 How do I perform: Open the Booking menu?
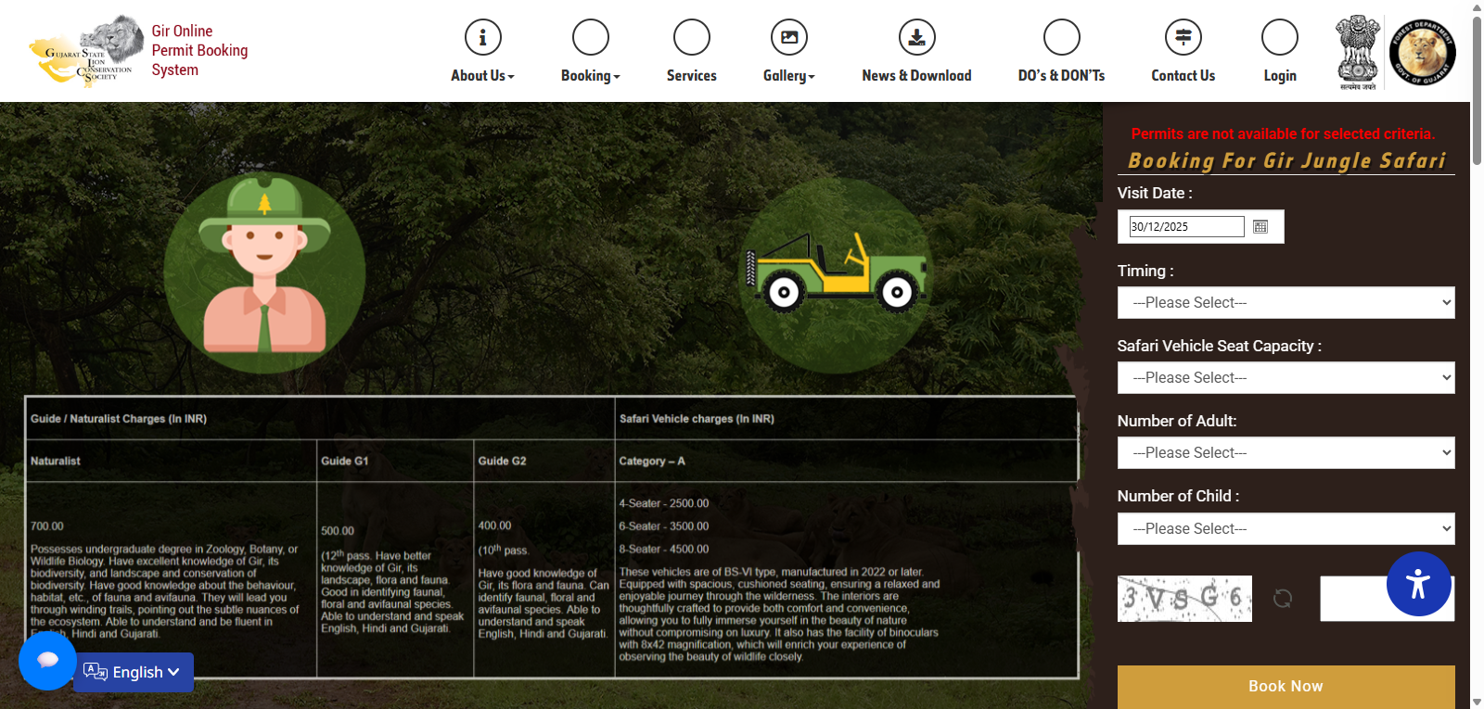(x=590, y=76)
